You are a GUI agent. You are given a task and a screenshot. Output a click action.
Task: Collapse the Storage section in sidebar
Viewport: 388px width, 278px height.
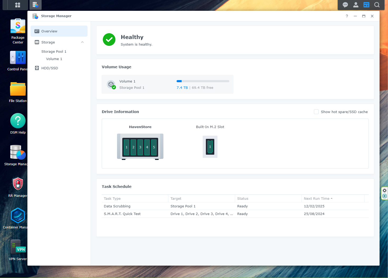(83, 42)
